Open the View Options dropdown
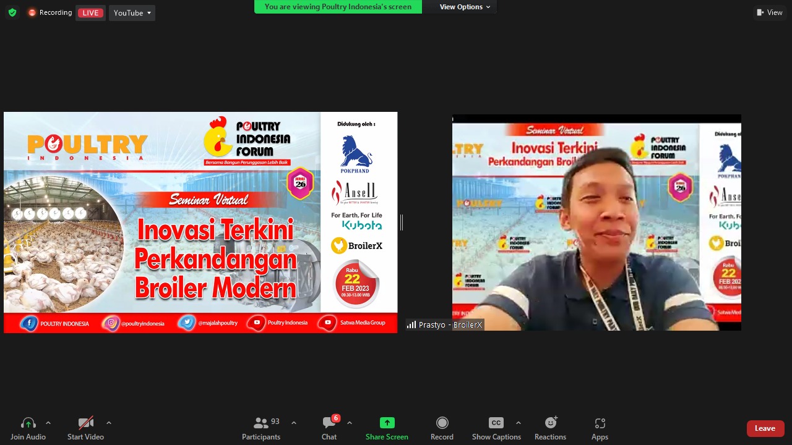 tap(465, 7)
